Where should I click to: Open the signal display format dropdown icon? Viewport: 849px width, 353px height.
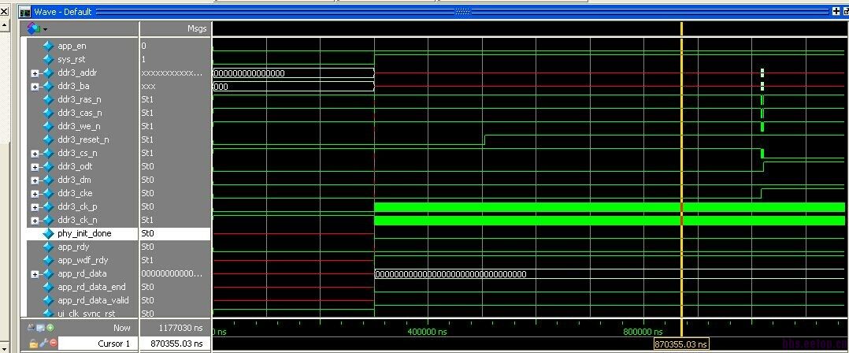tap(37, 28)
